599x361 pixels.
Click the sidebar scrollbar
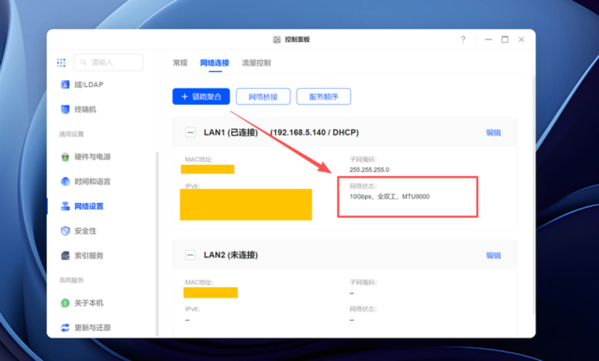[x=157, y=244]
